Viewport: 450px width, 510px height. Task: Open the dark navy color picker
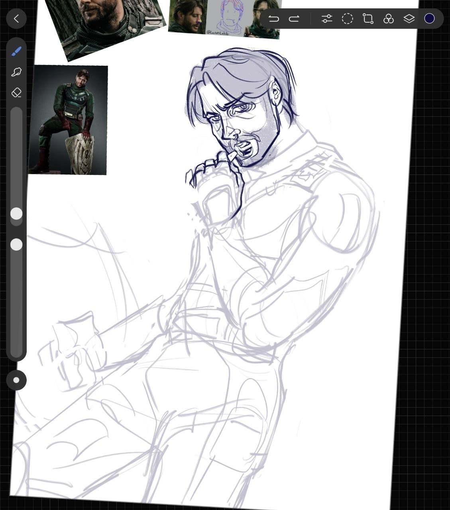coord(429,19)
